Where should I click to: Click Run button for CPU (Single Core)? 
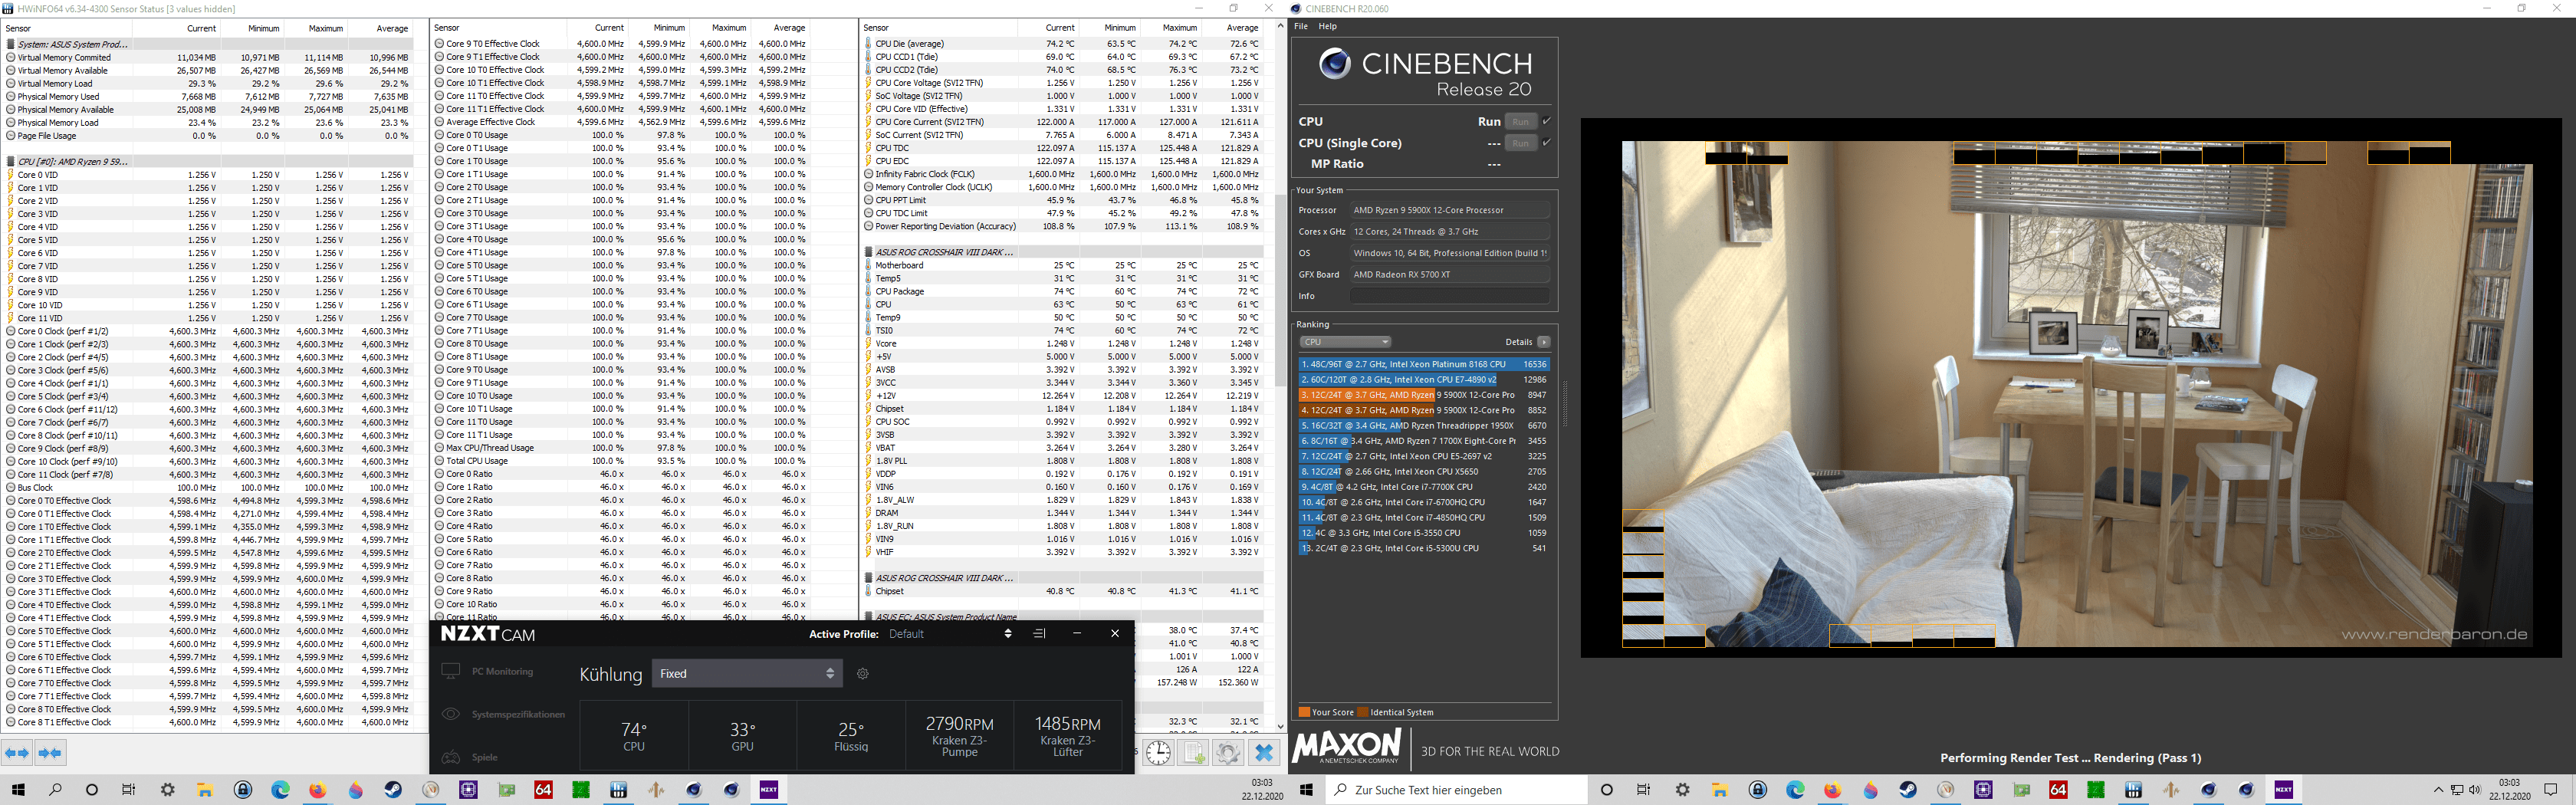coord(1520,143)
